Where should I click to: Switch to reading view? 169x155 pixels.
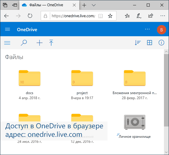[100, 16]
